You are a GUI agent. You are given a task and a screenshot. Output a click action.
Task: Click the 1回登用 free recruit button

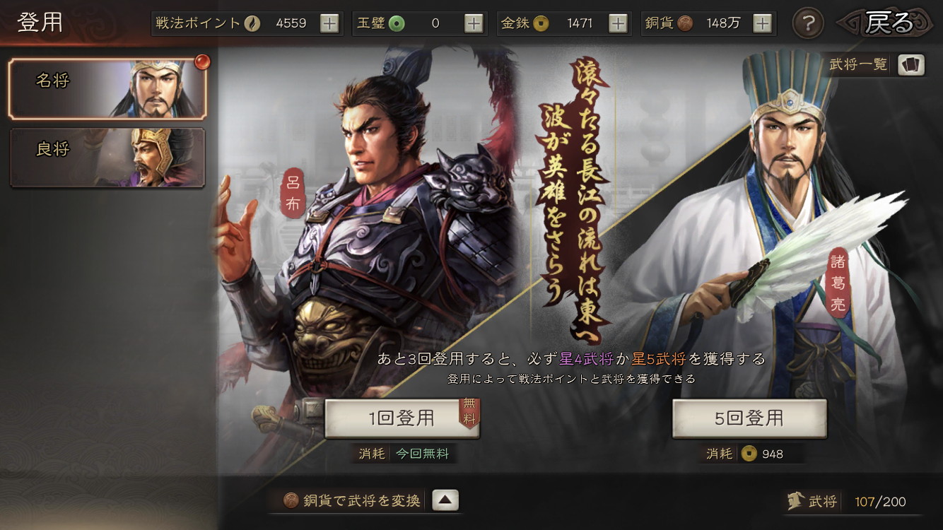pos(402,418)
